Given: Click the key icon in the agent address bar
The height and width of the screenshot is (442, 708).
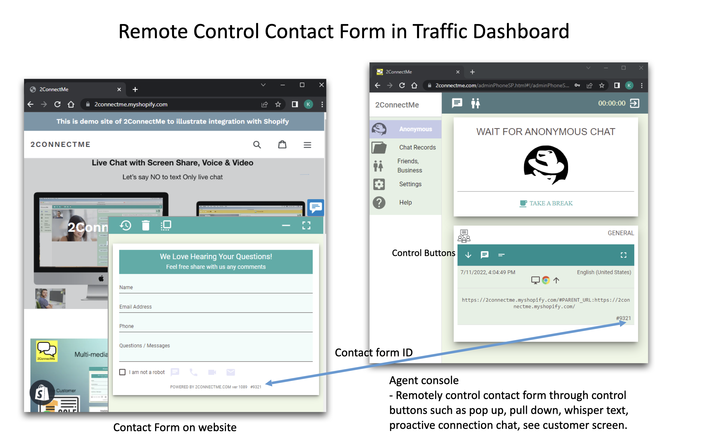Looking at the screenshot, I should pyautogui.click(x=577, y=85).
